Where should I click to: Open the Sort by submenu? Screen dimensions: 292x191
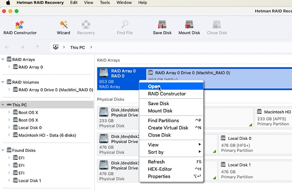[171, 152]
